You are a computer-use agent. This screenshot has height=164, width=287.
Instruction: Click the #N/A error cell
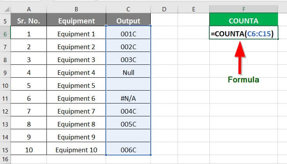(128, 98)
